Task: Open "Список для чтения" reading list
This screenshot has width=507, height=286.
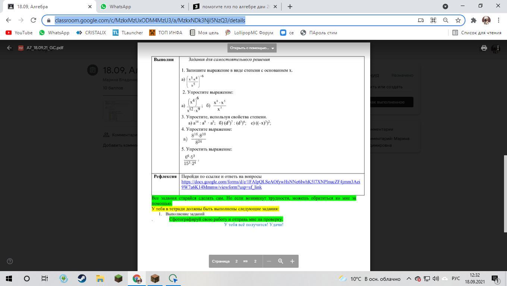Action: [476, 32]
